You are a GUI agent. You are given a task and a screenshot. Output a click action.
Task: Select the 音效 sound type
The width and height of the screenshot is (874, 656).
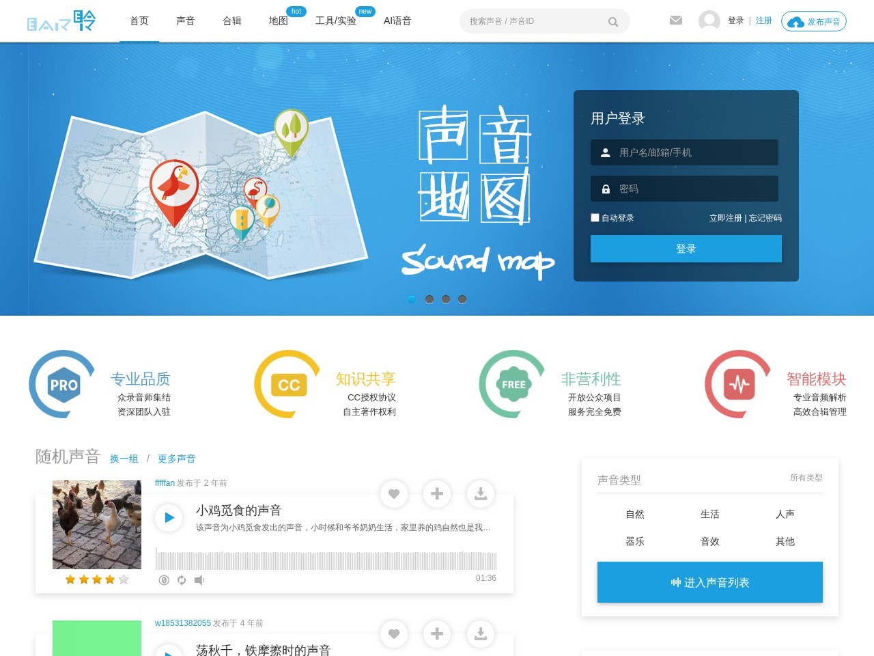pyautogui.click(x=710, y=541)
